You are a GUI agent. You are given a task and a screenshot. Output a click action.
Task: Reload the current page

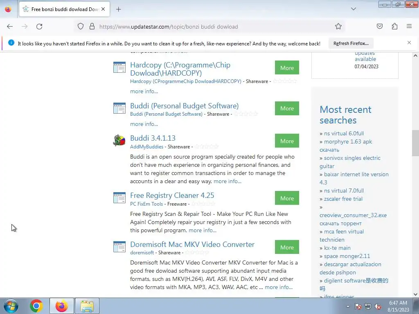click(39, 27)
